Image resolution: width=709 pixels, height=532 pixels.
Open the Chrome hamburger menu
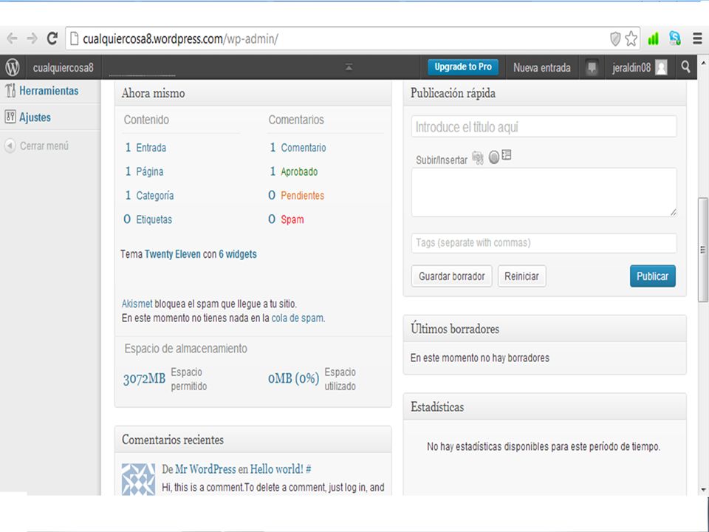(x=697, y=39)
